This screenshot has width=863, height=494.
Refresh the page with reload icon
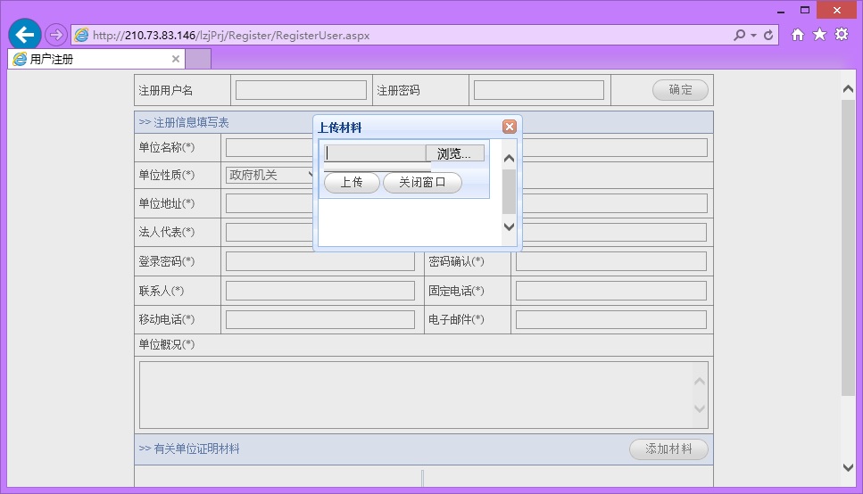pos(768,35)
